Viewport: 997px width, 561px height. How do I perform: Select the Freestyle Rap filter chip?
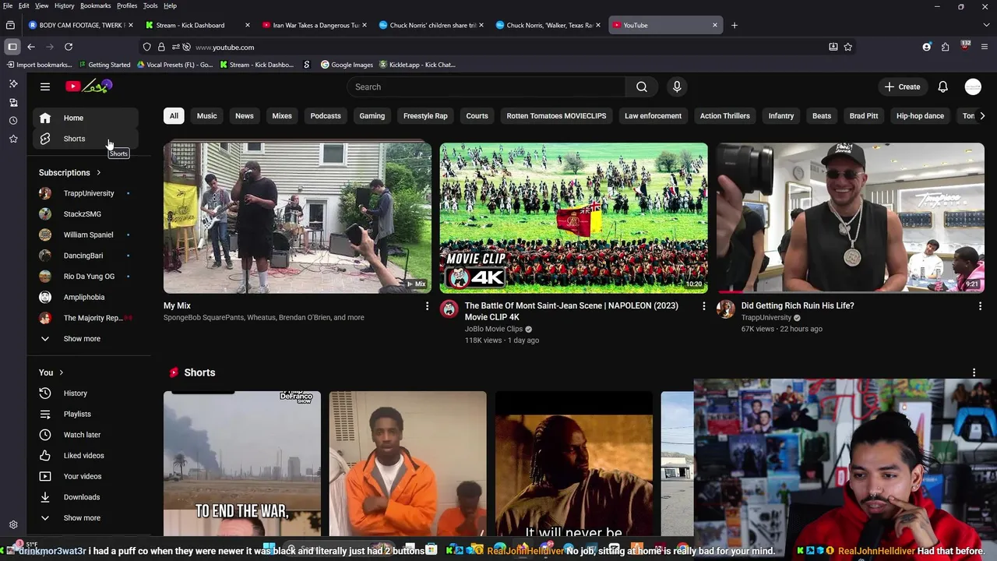click(425, 116)
